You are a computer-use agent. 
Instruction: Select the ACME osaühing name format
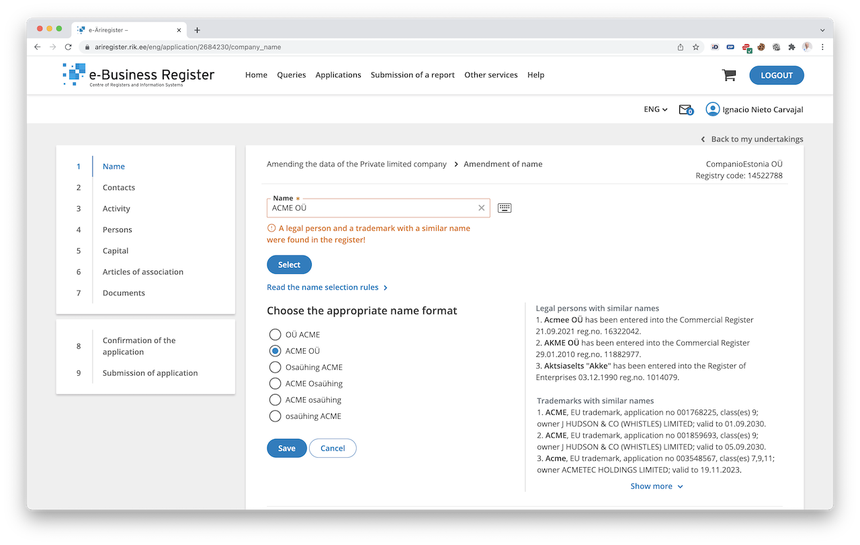click(x=275, y=400)
